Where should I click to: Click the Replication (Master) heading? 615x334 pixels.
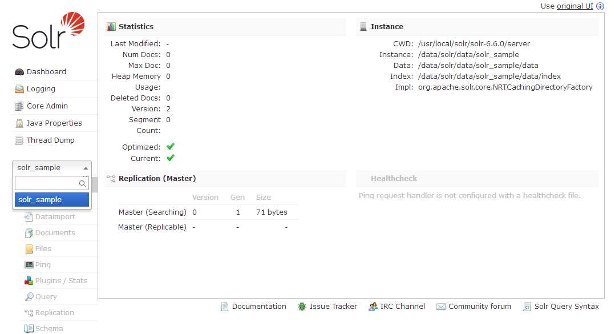[157, 179]
